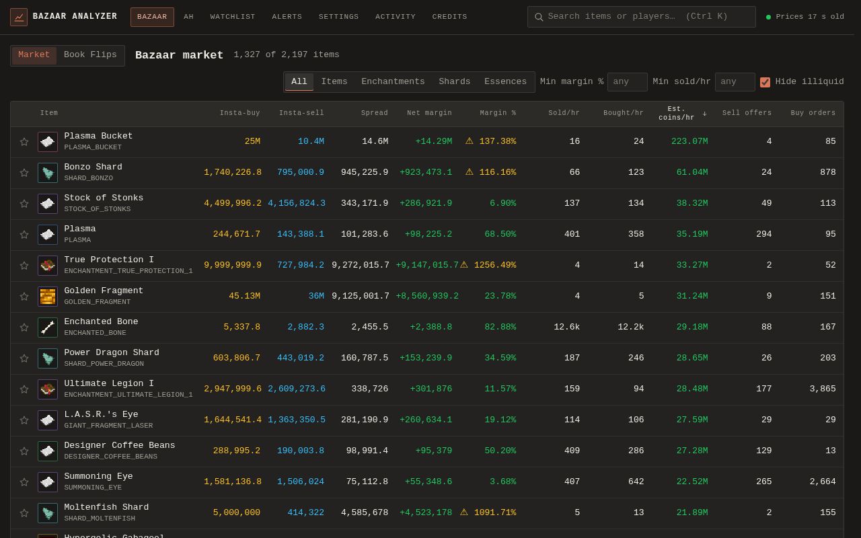
Task: Click the Golden Fragment item icon
Action: (48, 297)
